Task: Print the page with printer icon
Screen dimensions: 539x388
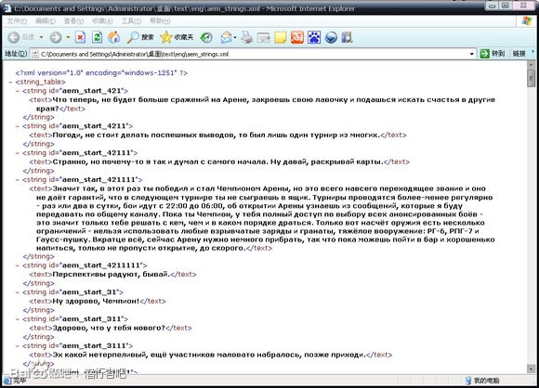Action: coord(246,37)
